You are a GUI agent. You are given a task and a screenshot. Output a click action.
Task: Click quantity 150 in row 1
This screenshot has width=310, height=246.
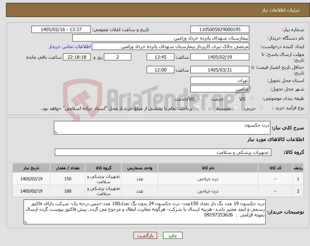coord(68,179)
